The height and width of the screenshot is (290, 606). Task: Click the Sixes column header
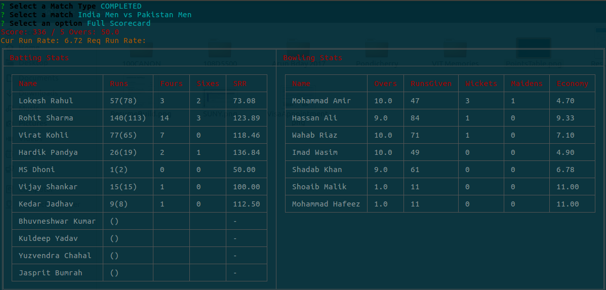208,84
